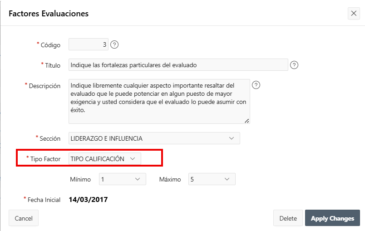Screen dimensions: 365x231
Task: Click the Mínimo label
Action: (x=80, y=179)
